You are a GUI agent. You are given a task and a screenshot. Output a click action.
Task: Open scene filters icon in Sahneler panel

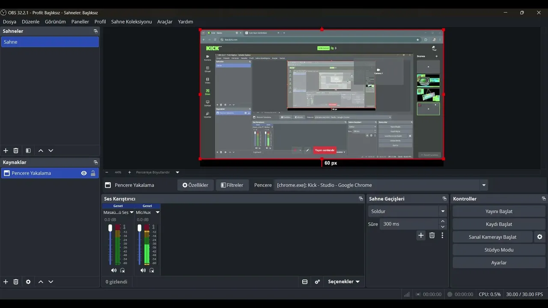click(28, 151)
